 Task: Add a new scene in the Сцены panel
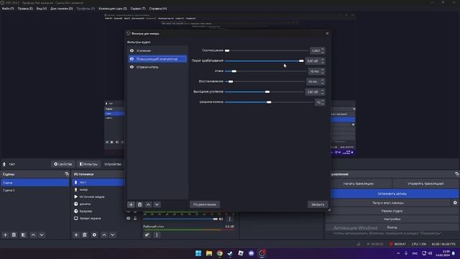pyautogui.click(x=5, y=235)
